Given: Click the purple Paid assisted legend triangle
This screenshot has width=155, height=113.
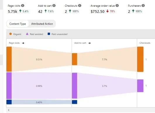Looking at the screenshot, I should (27, 34).
